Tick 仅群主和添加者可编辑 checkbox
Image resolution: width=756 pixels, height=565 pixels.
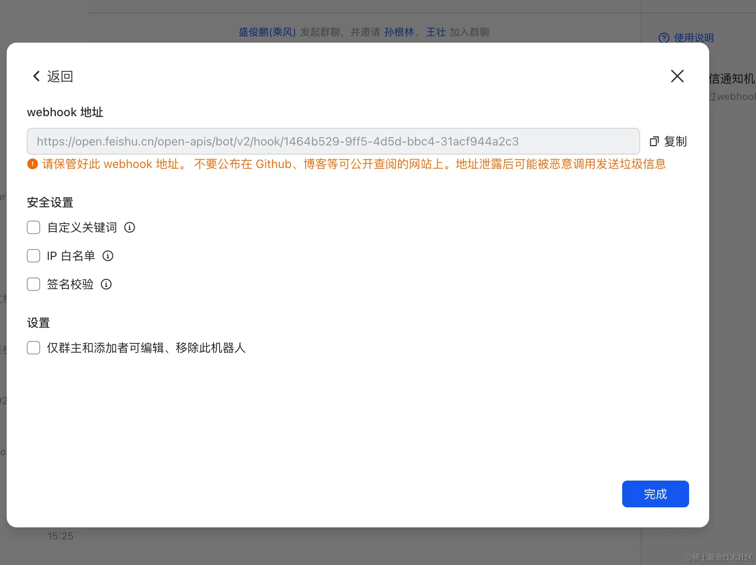pos(33,348)
